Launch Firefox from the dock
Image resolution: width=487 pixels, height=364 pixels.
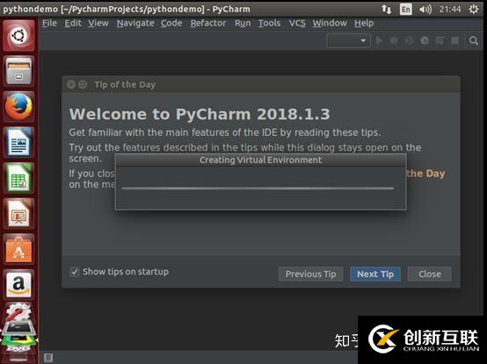click(18, 107)
